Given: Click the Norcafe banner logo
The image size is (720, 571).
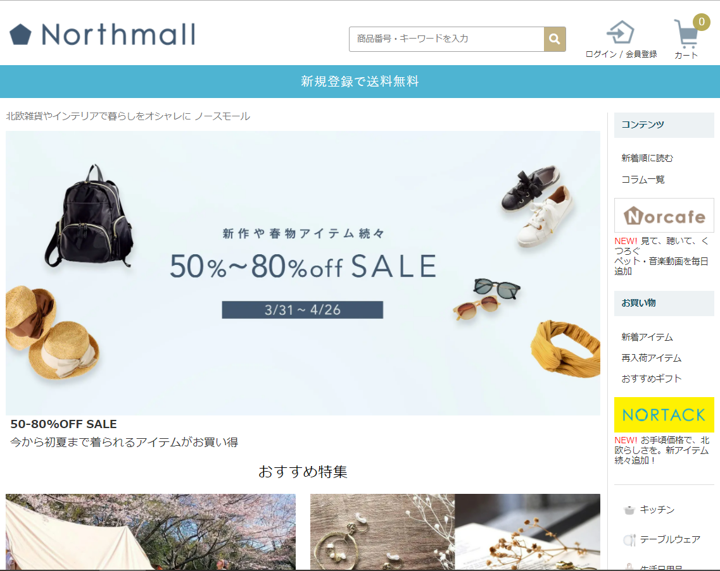Looking at the screenshot, I should 664,216.
